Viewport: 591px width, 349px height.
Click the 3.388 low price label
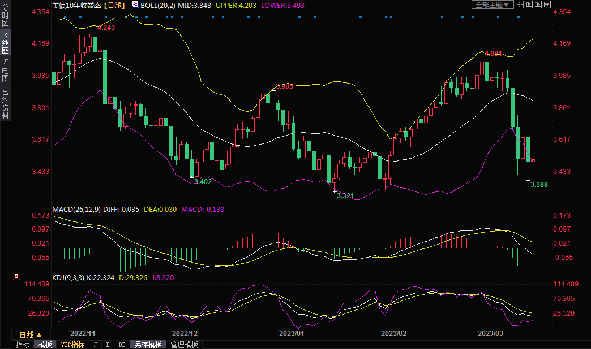[x=538, y=185]
